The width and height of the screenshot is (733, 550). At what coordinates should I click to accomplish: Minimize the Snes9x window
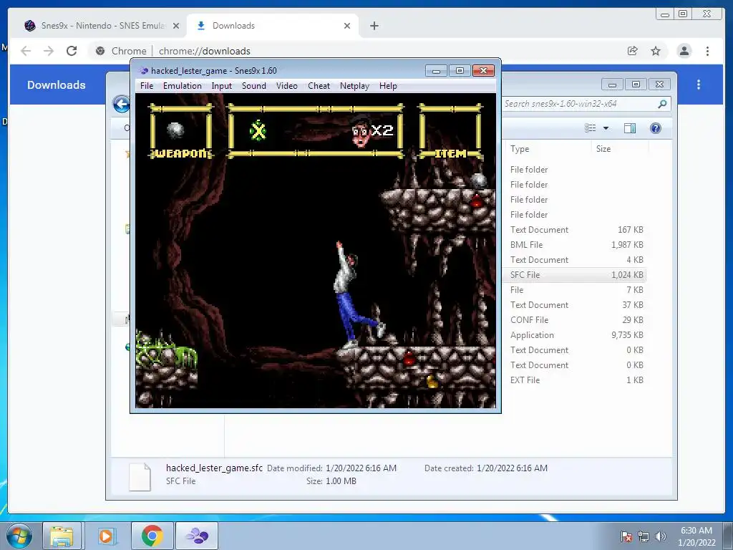click(x=436, y=71)
